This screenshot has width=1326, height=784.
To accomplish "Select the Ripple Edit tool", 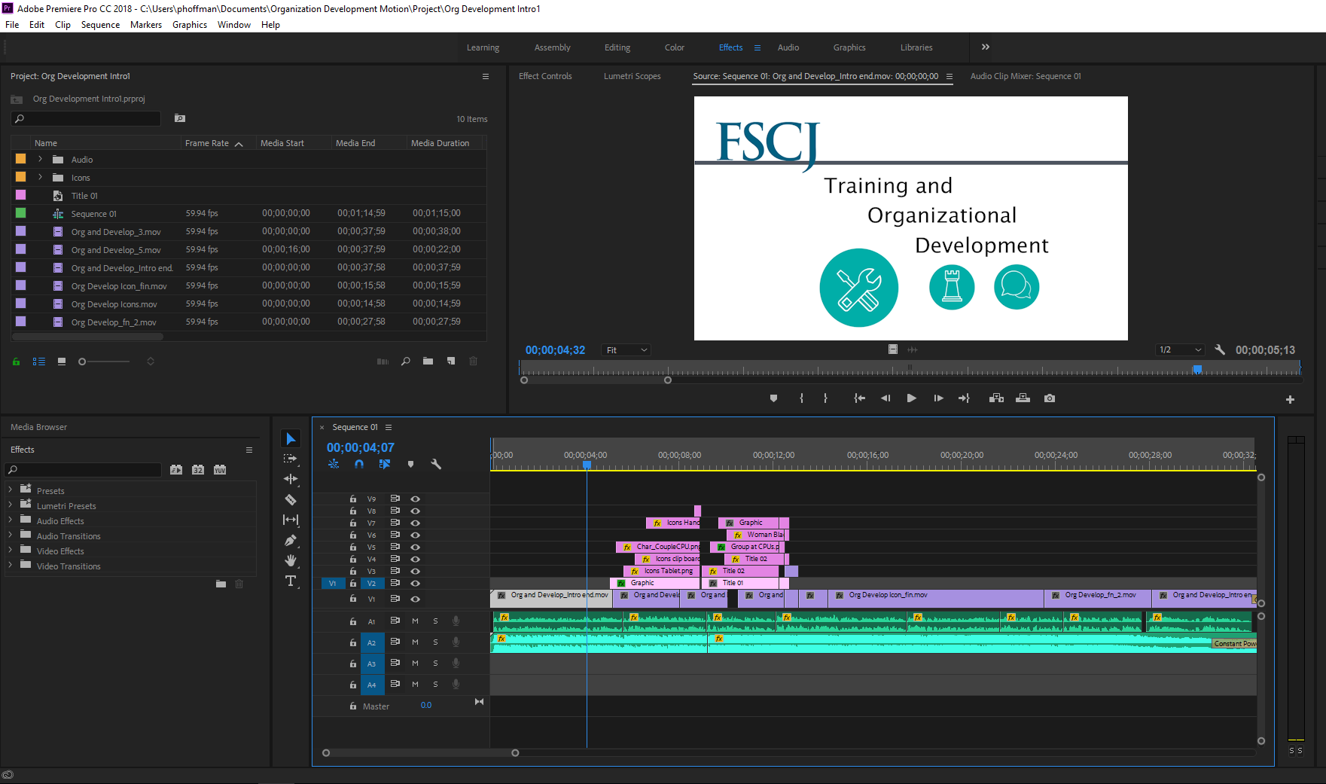I will click(x=291, y=479).
